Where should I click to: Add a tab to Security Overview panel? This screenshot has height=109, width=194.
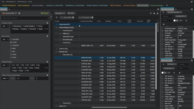tap(176, 9)
